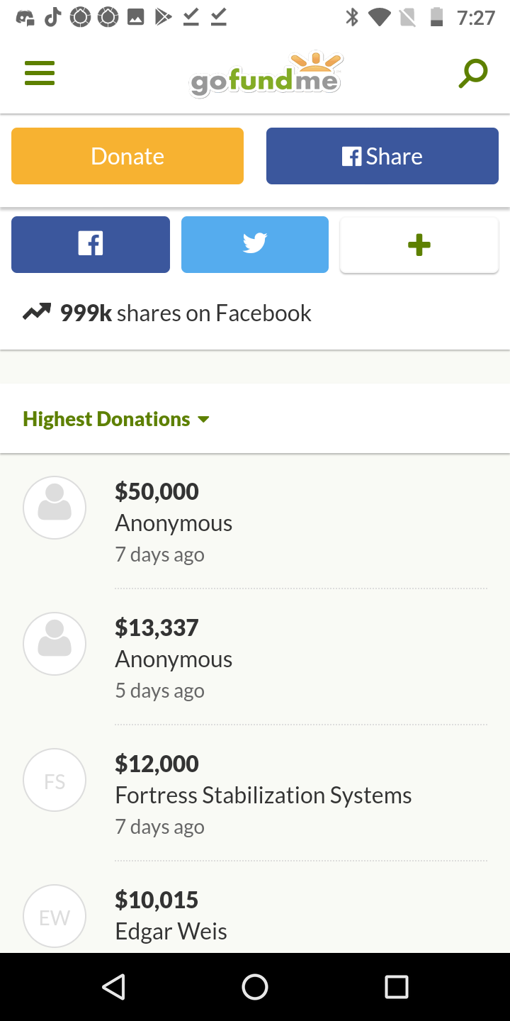Share via Twitter bird button
Screen dimensions: 510x1021
pos(255,245)
